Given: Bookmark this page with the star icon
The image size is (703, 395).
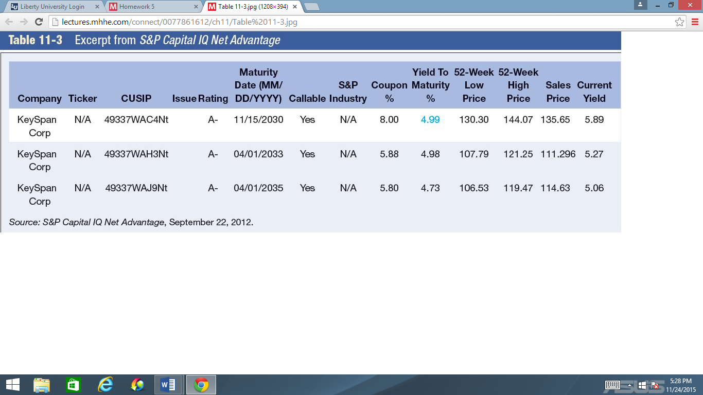Looking at the screenshot, I should tap(680, 22).
